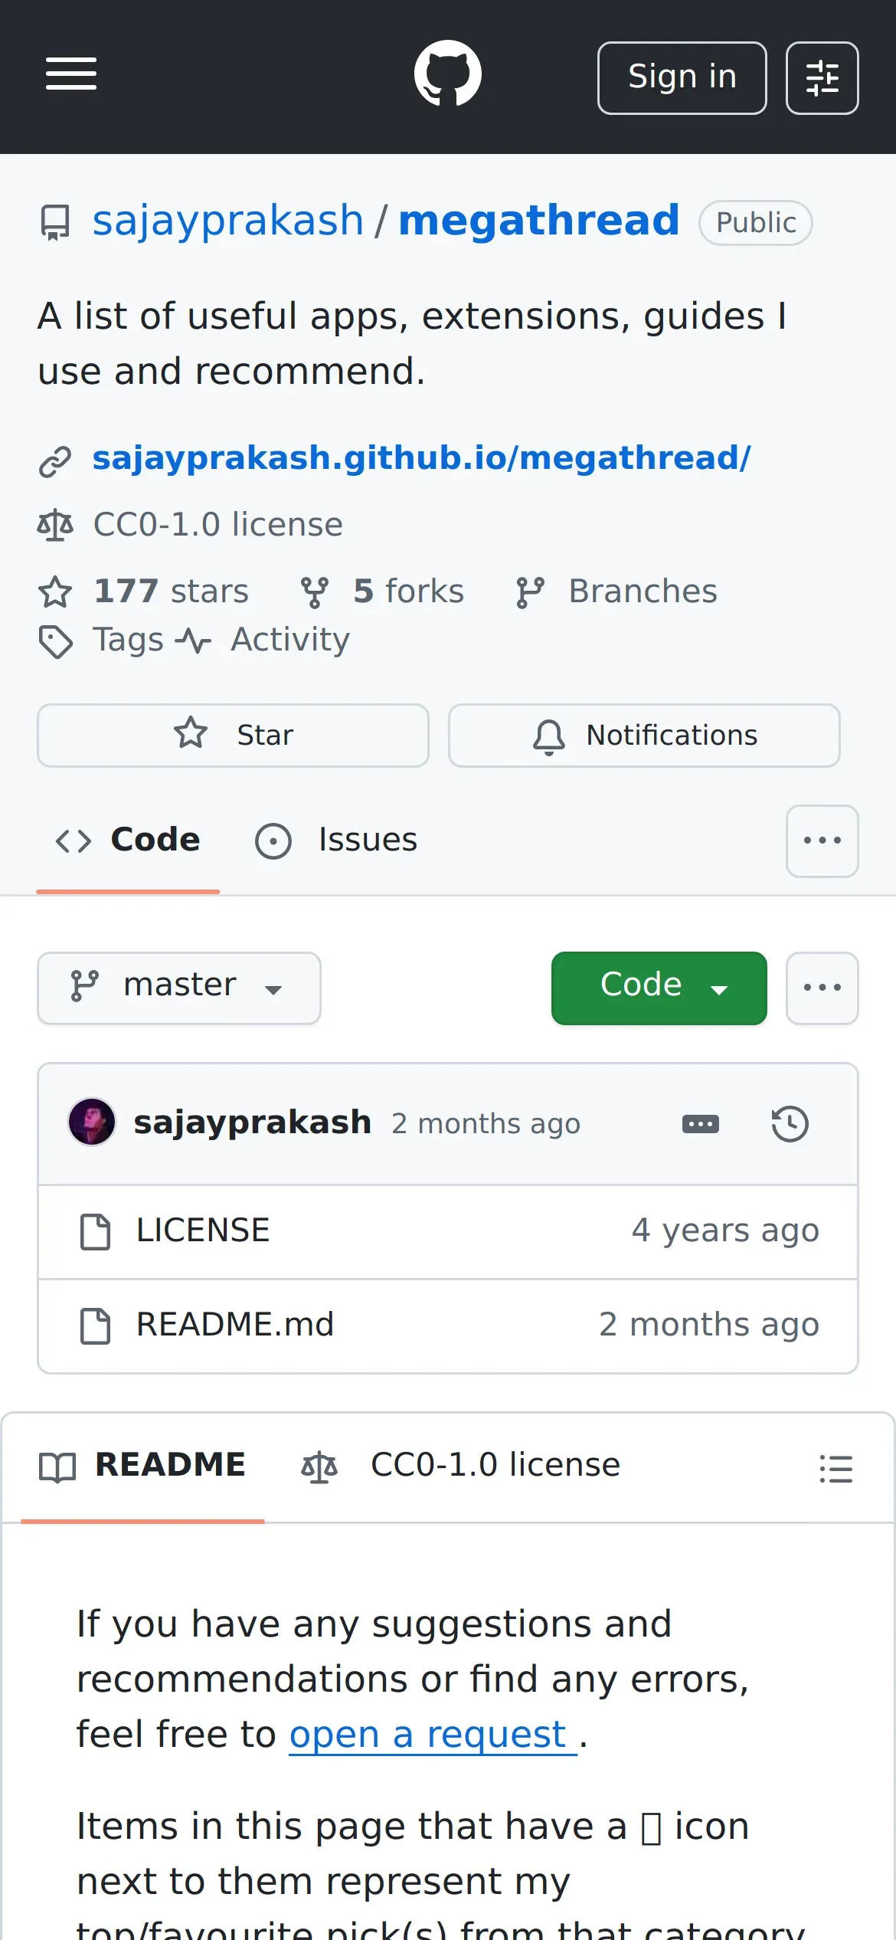The width and height of the screenshot is (896, 1940).
Task: Switch to the Issues tab
Action: 337,841
